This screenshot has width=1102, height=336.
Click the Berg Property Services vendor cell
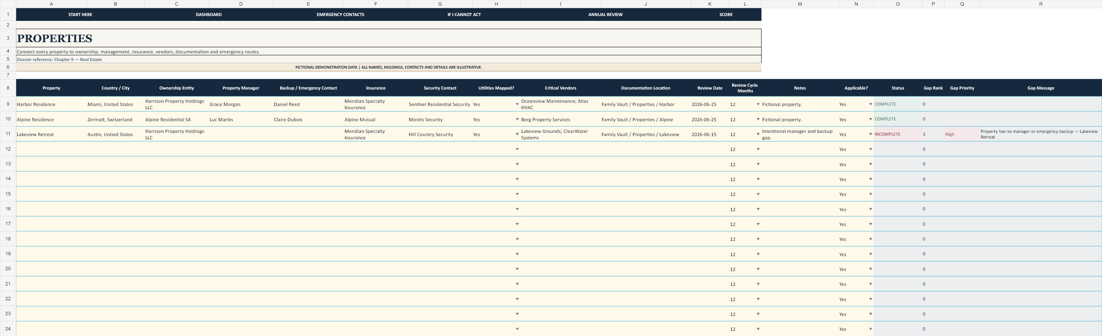pos(560,120)
